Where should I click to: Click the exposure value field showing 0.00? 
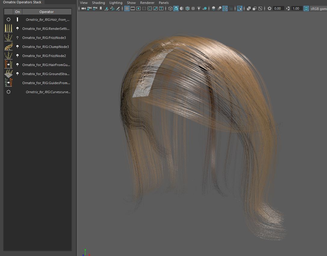(278, 8)
